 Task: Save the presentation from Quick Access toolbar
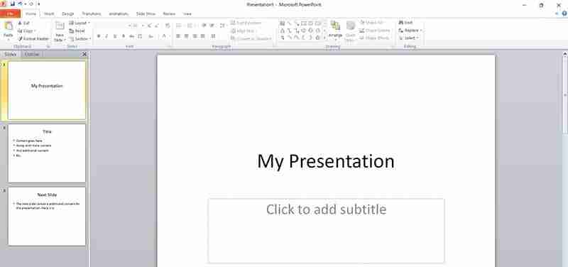[13, 4]
